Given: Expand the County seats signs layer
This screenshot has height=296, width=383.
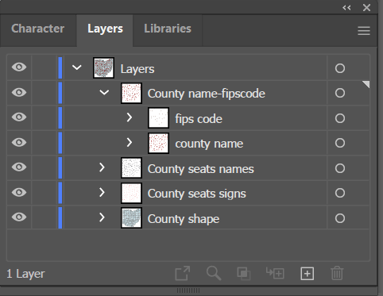Looking at the screenshot, I should [x=102, y=192].
